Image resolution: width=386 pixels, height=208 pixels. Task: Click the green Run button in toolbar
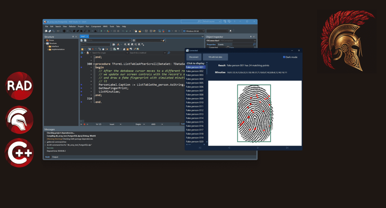pyautogui.click(x=101, y=31)
